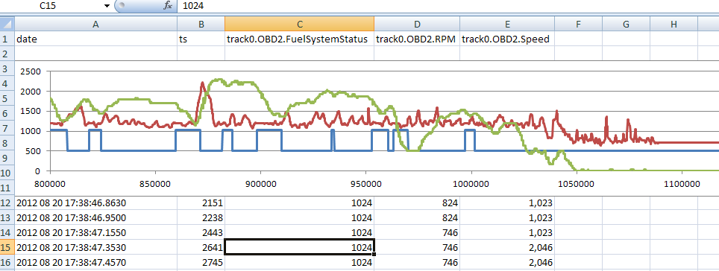Screen dimensions: 719x271
Task: Click ts cell with value 2151
Action: click(x=201, y=203)
